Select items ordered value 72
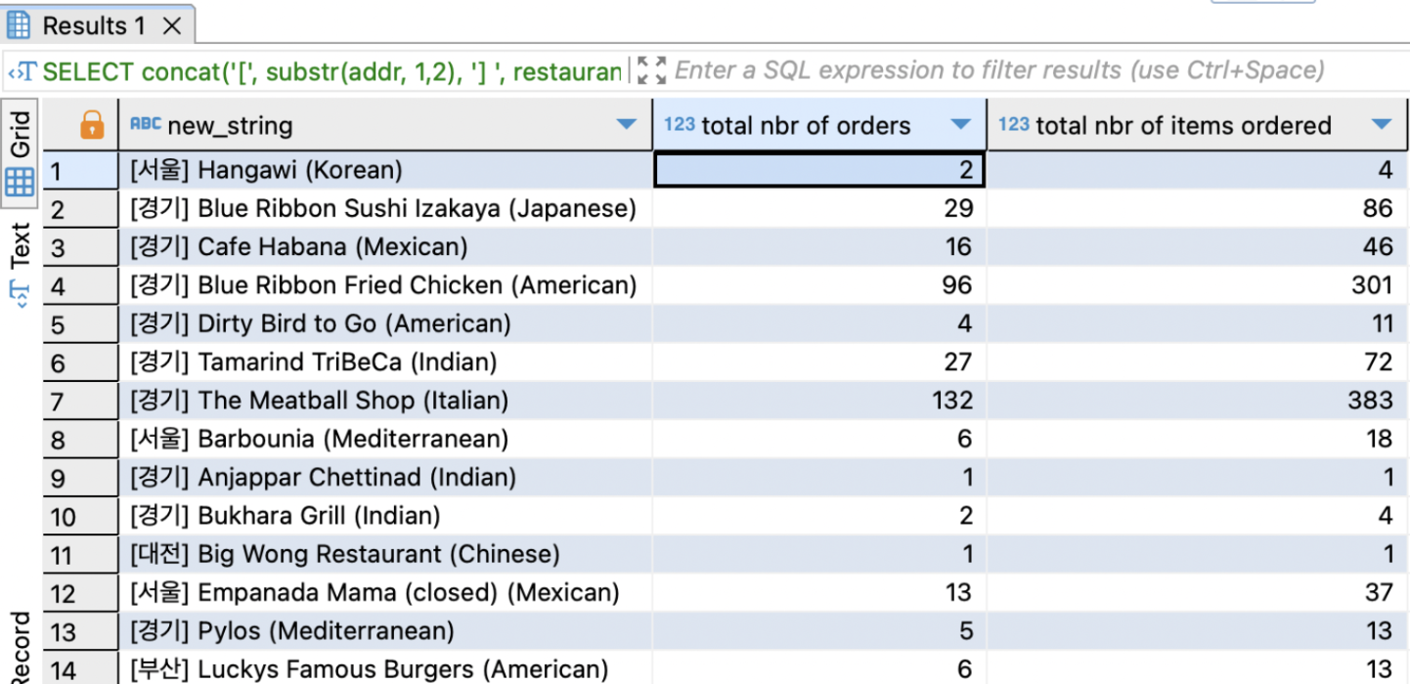The height and width of the screenshot is (684, 1410). 1198,363
